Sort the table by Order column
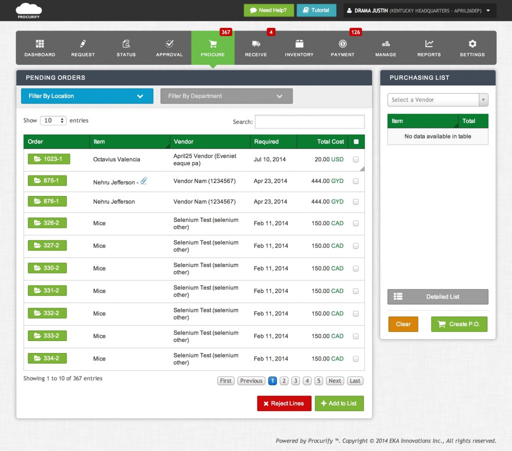The height and width of the screenshot is (451, 512). [x=56, y=141]
